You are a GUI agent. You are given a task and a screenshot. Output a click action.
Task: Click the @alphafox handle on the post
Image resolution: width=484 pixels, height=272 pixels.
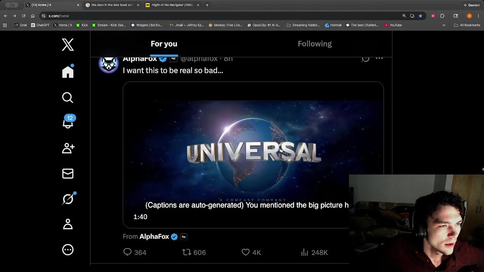tap(199, 59)
